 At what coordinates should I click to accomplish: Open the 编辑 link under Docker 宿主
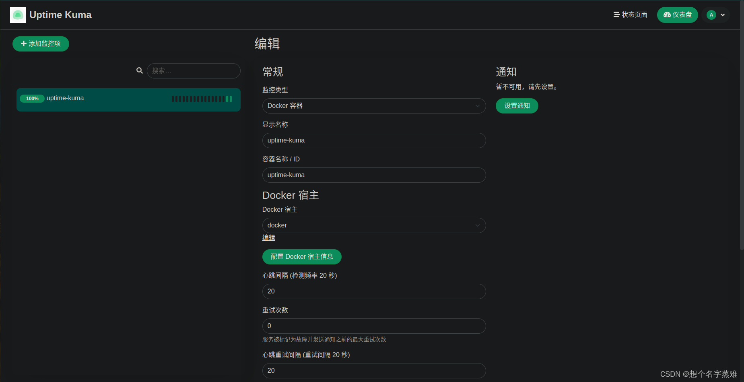268,237
